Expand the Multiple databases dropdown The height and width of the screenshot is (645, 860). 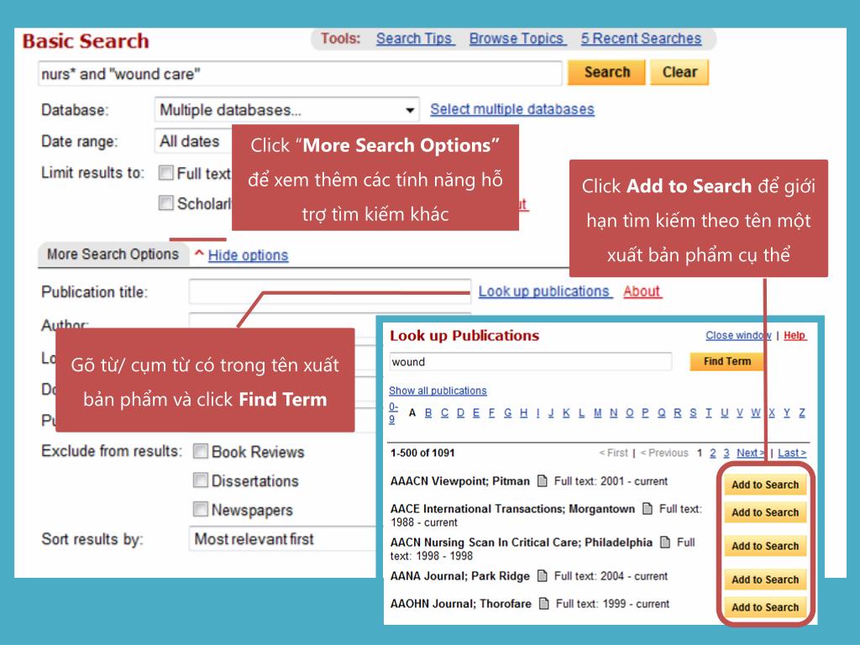click(287, 110)
